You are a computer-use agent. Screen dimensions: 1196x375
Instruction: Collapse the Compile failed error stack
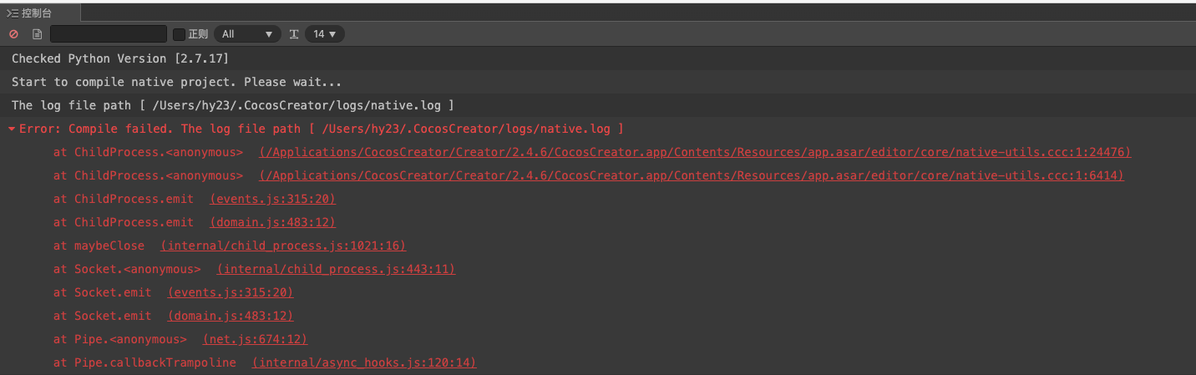point(11,129)
